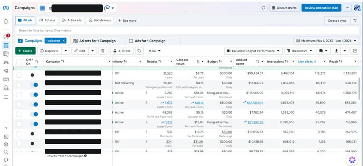
Task: Open the notifications bell in sidebar
Action: pyautogui.click(x=6, y=21)
